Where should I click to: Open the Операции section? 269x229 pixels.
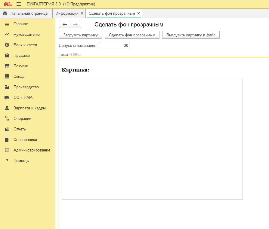coord(22,118)
